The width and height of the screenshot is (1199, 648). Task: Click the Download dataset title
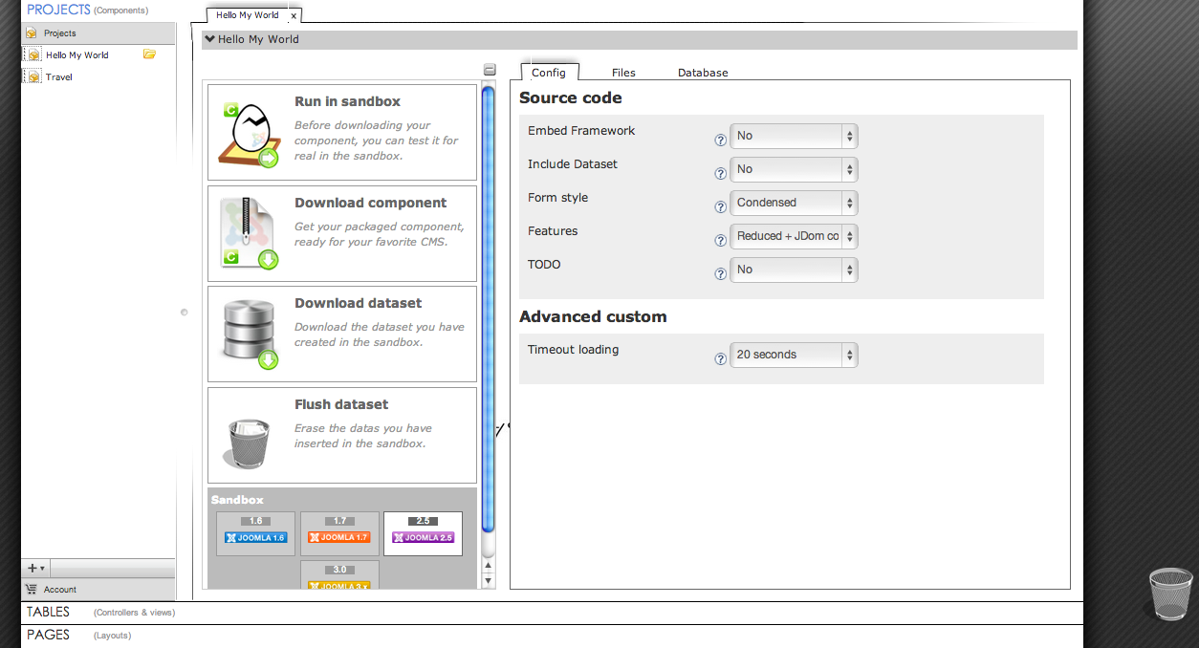click(x=359, y=303)
